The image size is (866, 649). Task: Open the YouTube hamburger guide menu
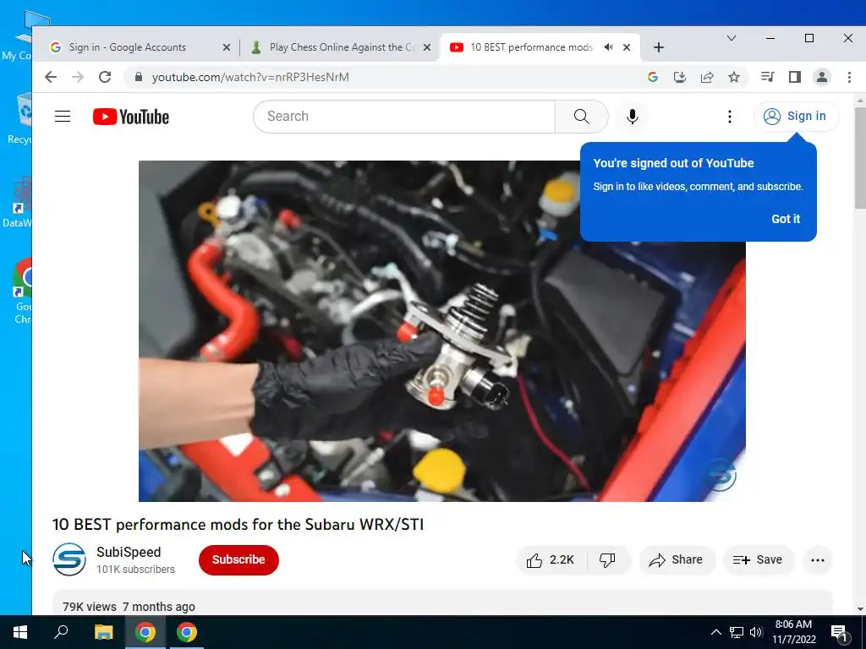(63, 117)
